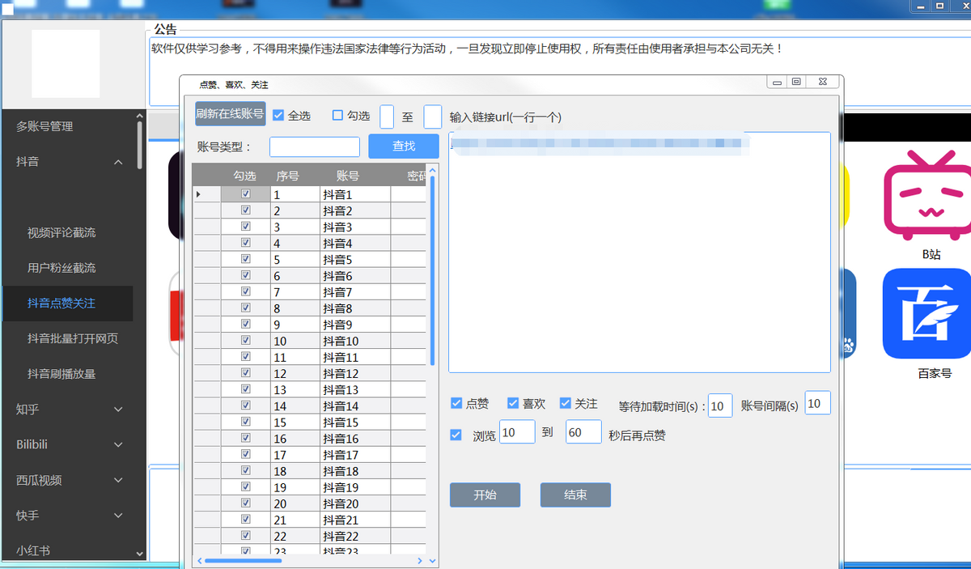This screenshot has height=569, width=971.
Task: Expand the 知乎 sidebar section
Action: pyautogui.click(x=118, y=410)
